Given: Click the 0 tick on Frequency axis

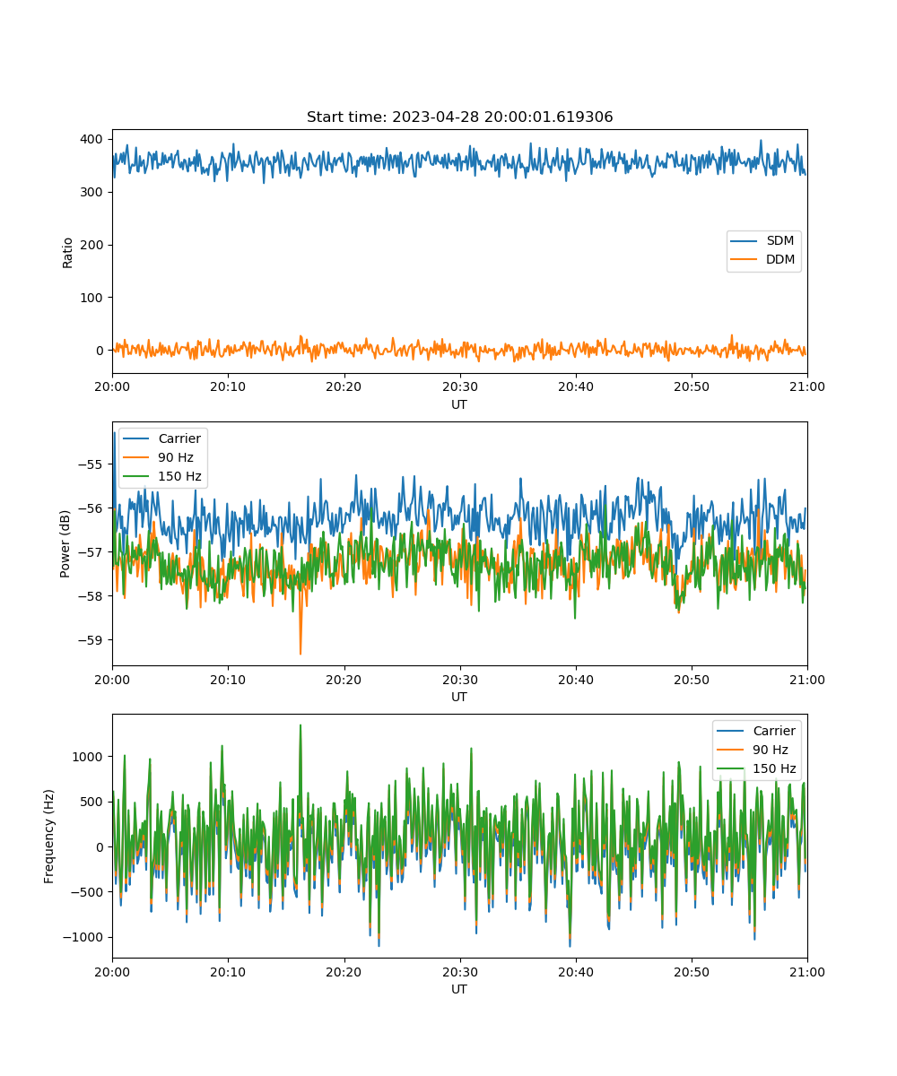Looking at the screenshot, I should coord(101,846).
